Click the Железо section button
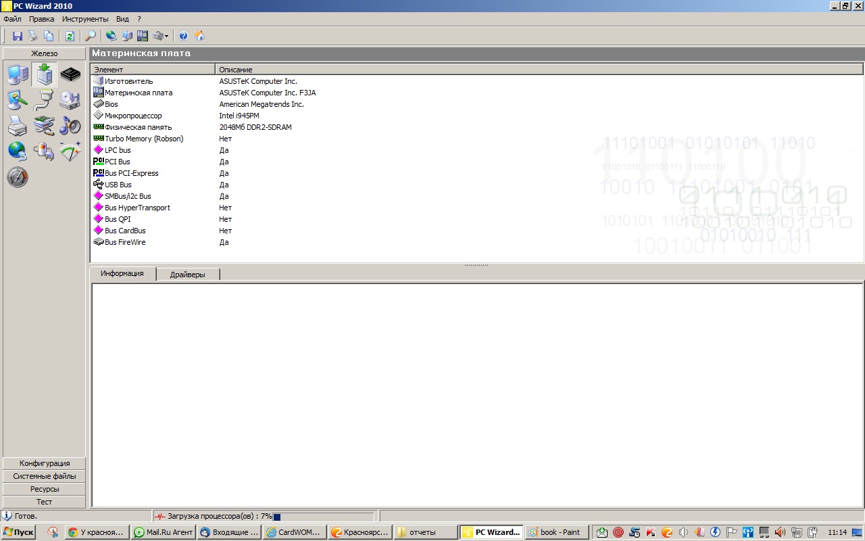Viewport: 865px width, 541px height. (x=44, y=53)
